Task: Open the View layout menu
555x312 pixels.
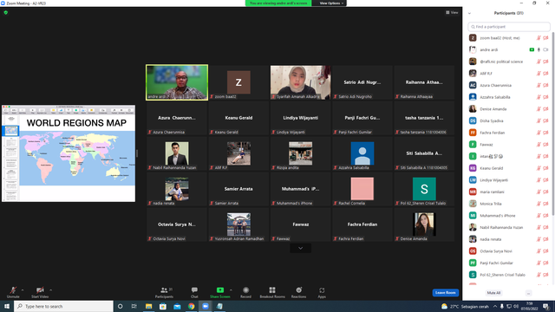Action: click(452, 12)
